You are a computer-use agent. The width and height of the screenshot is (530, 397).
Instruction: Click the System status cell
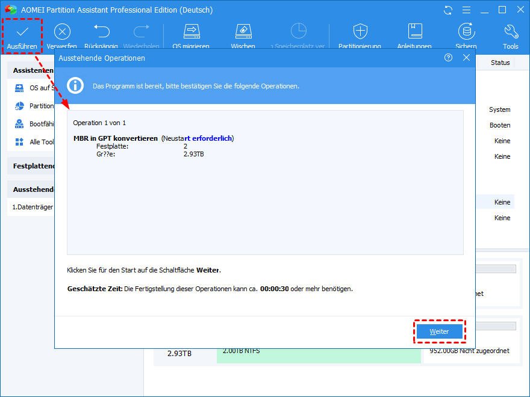click(499, 109)
